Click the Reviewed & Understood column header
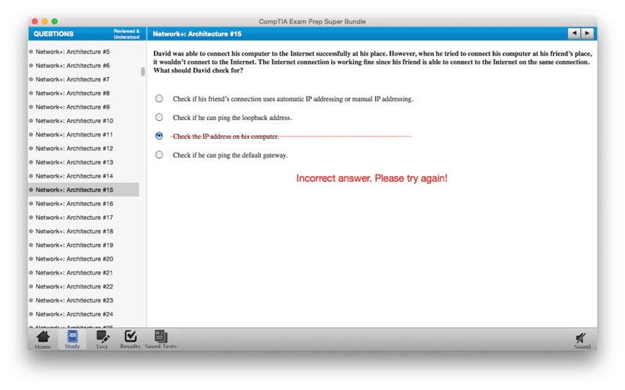The image size is (625, 390). tap(126, 34)
